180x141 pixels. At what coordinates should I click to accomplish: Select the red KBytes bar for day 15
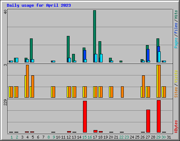pos(85,117)
